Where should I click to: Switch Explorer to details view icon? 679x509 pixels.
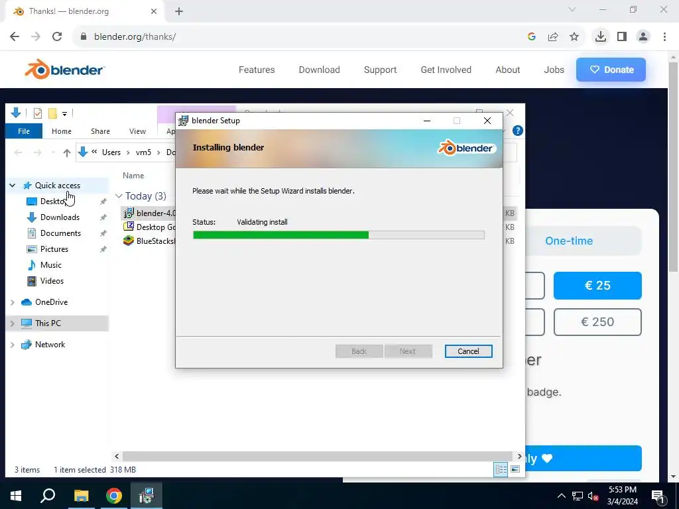pos(501,469)
